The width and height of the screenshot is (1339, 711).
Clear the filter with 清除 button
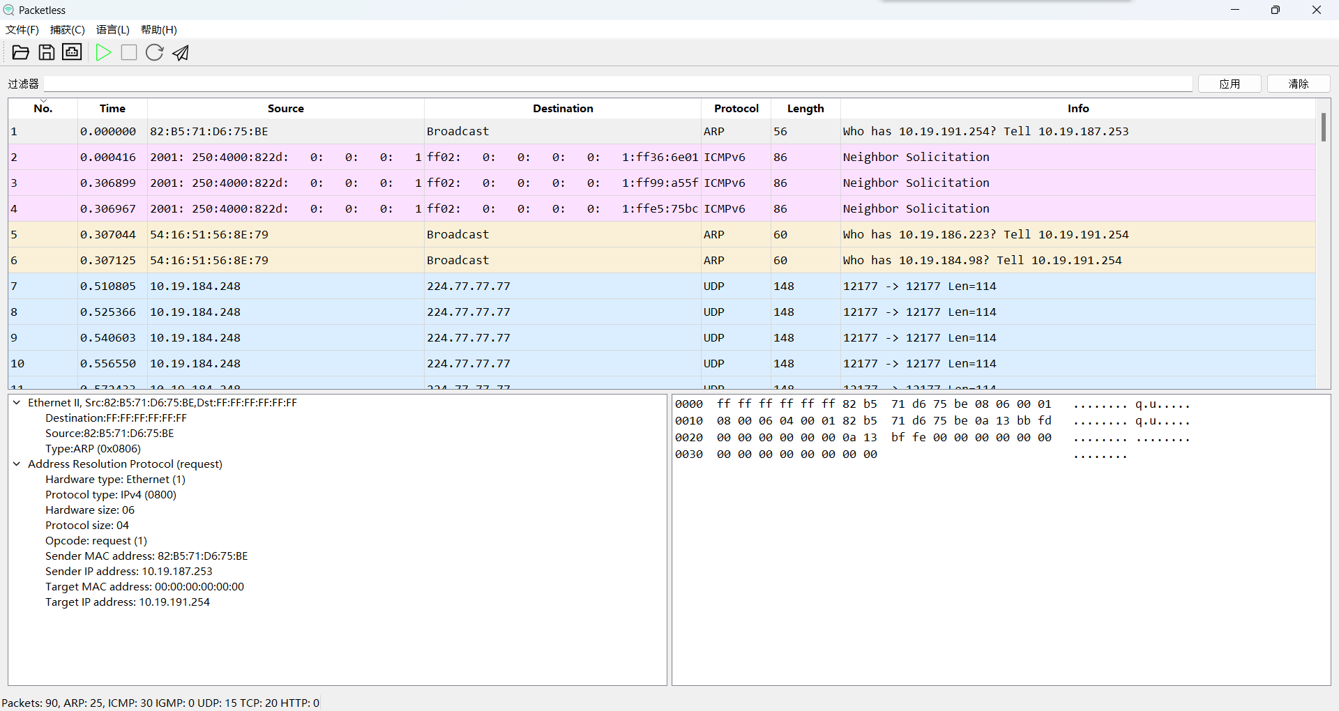click(x=1299, y=84)
